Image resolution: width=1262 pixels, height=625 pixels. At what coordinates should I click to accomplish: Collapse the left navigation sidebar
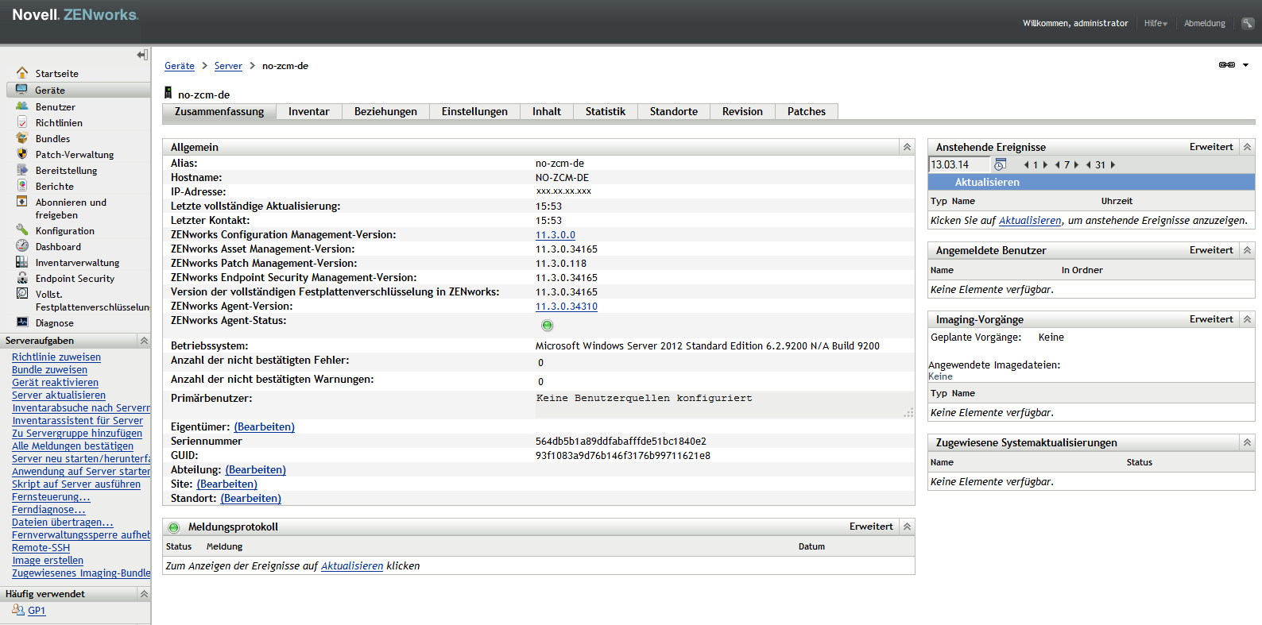(142, 55)
